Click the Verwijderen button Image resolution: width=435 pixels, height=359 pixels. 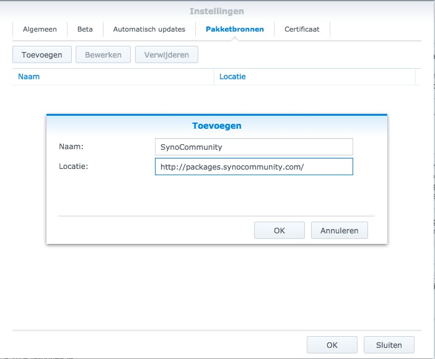(167, 54)
